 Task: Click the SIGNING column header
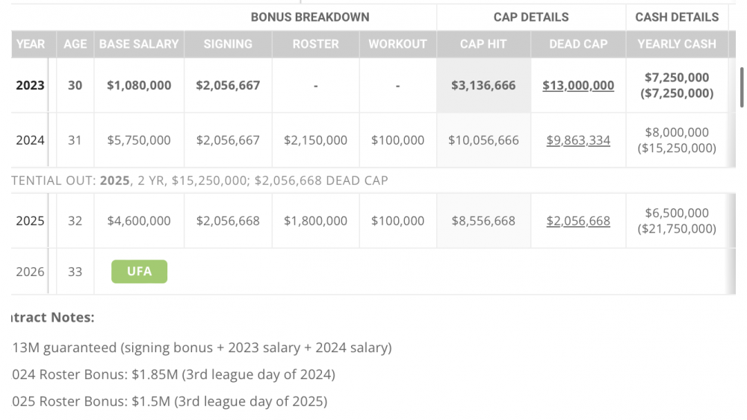point(228,44)
